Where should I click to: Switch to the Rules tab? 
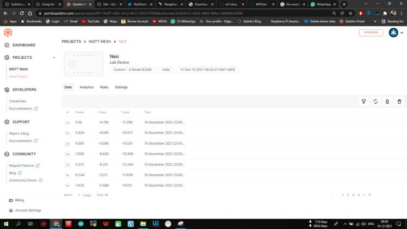pyautogui.click(x=104, y=87)
